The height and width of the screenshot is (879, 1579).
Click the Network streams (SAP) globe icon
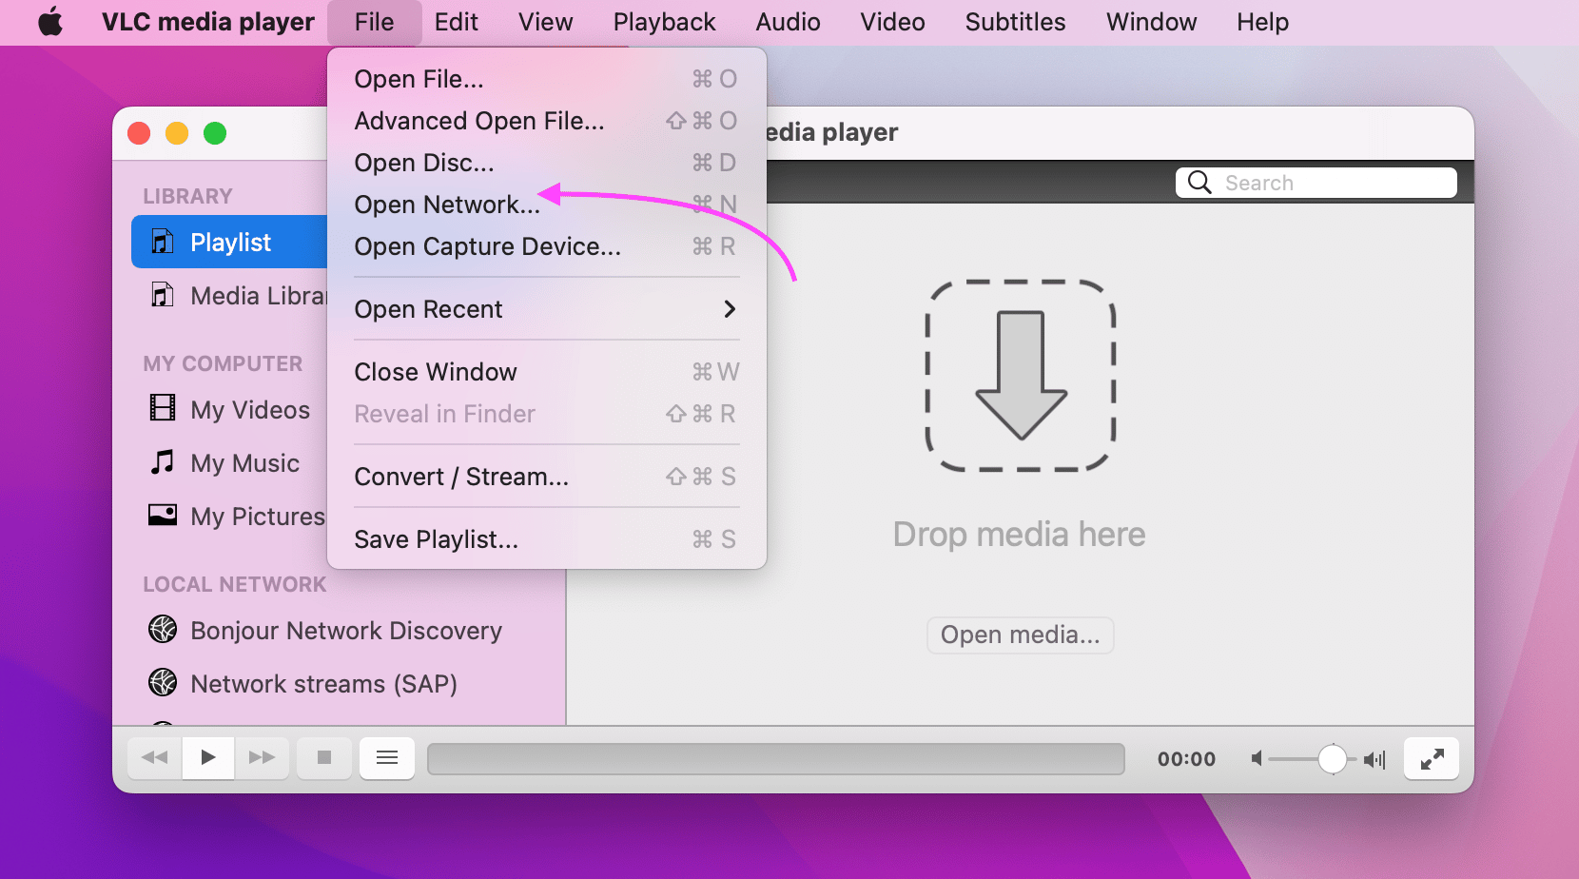pos(163,682)
